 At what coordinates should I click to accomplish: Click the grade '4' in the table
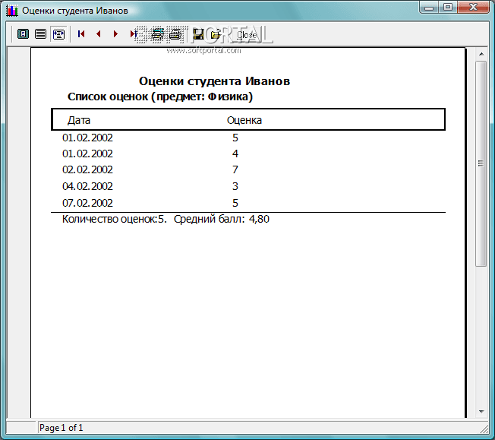[x=235, y=154]
